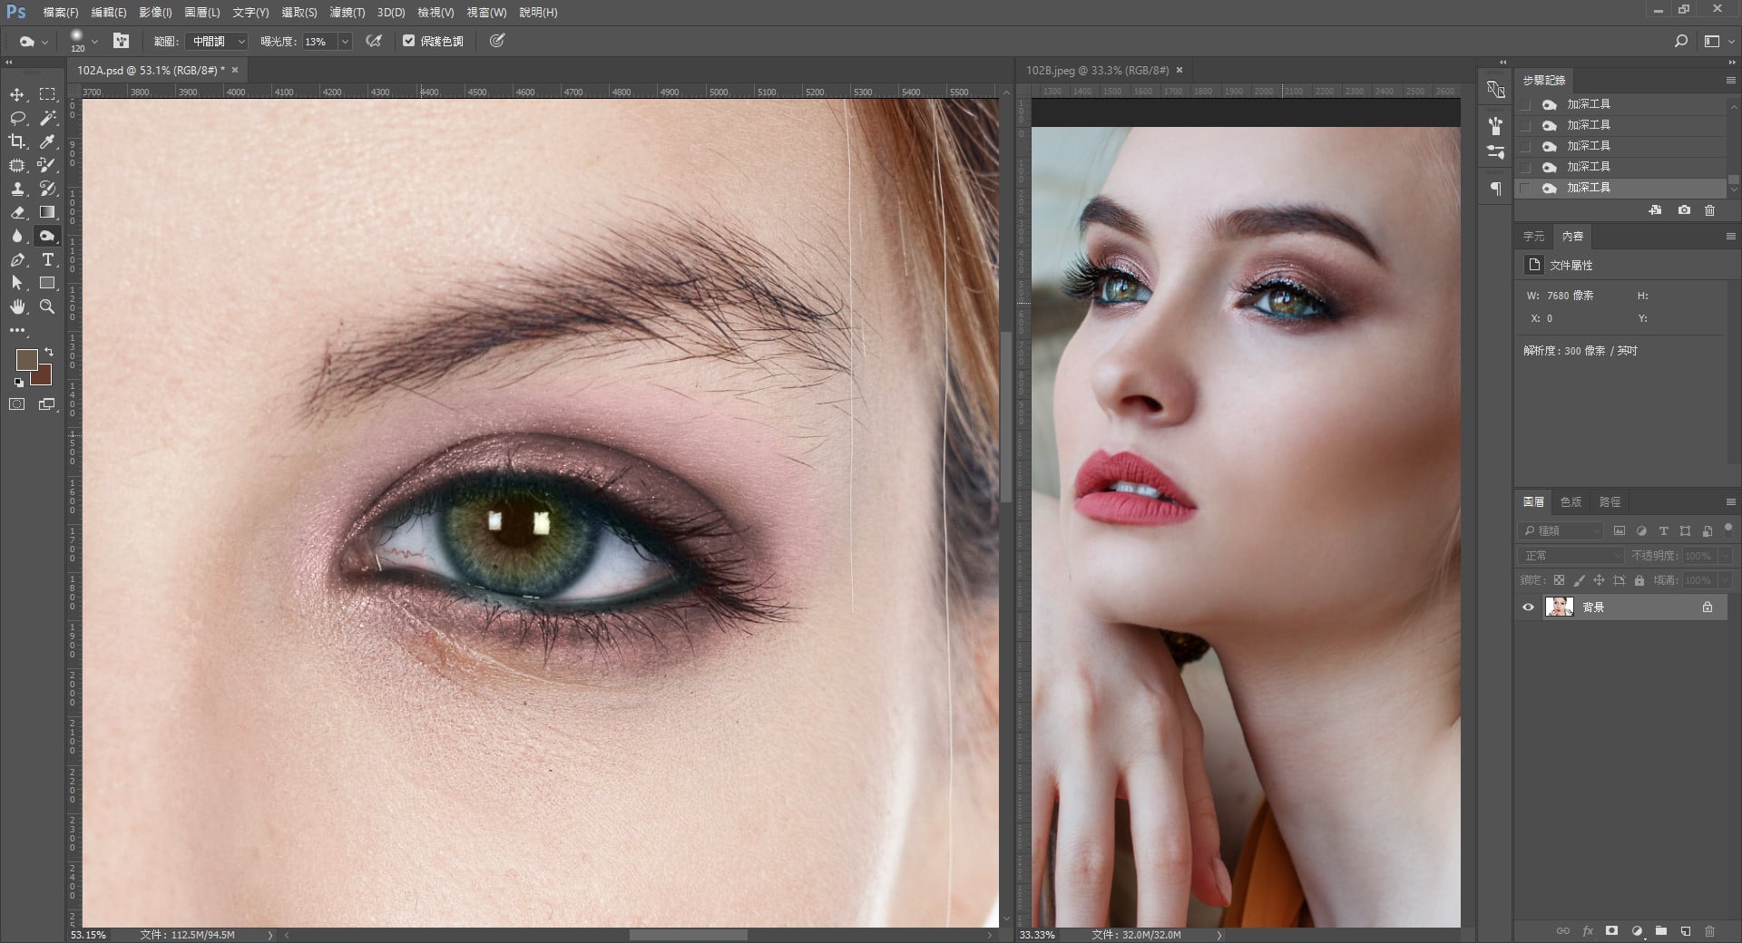The height and width of the screenshot is (943, 1742).
Task: Select the Eraser tool
Action: point(17,212)
